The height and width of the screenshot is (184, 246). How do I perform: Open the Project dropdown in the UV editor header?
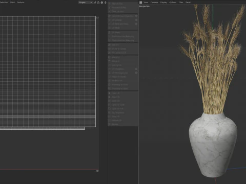coord(85,3)
